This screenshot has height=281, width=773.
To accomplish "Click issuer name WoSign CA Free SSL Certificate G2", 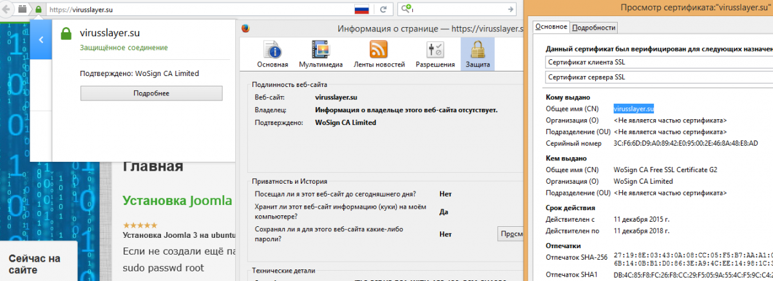I will click(665, 170).
